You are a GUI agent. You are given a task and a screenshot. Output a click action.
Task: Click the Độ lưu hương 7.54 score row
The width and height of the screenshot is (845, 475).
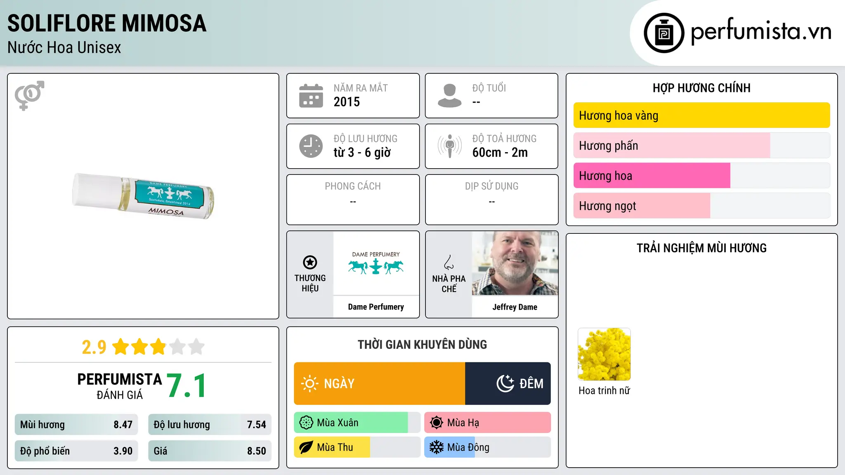pyautogui.click(x=210, y=425)
